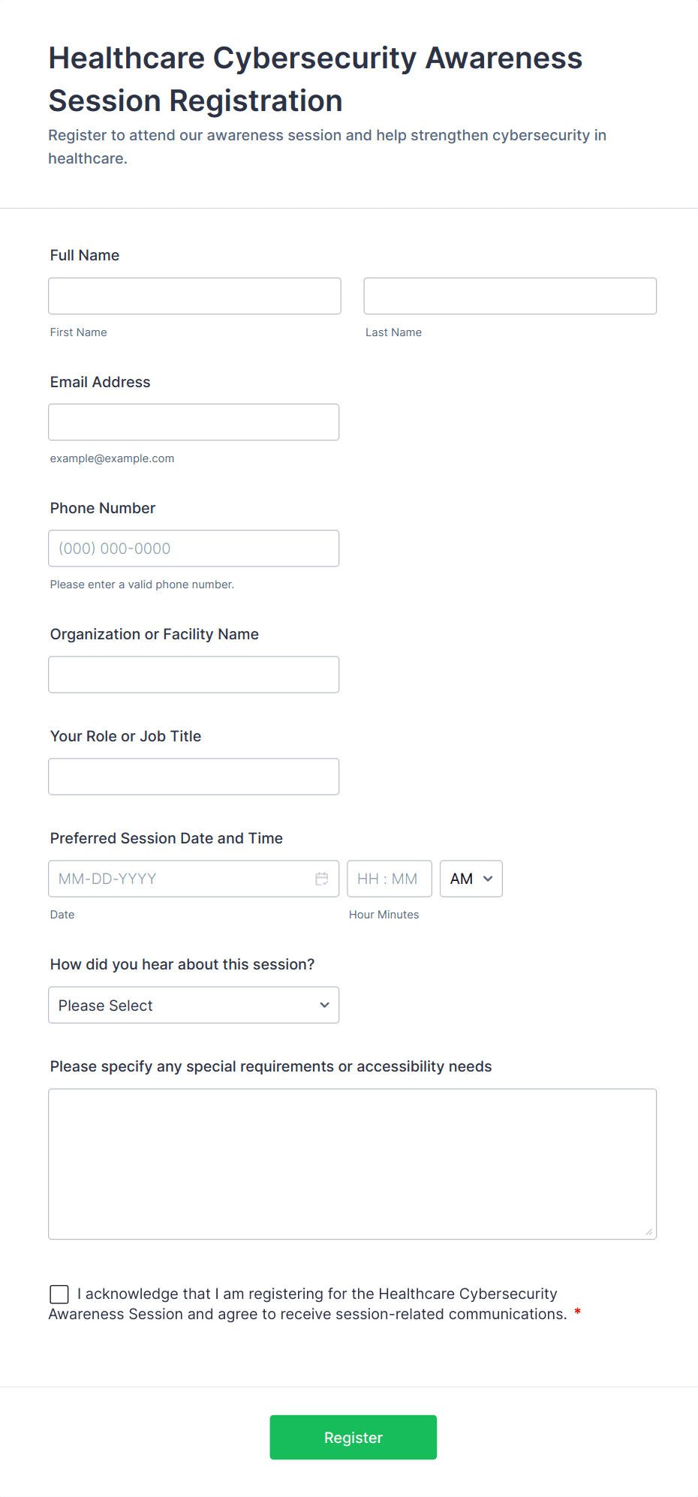Open the AM/PM dropdown
This screenshot has width=698, height=1497.
pyautogui.click(x=471, y=879)
